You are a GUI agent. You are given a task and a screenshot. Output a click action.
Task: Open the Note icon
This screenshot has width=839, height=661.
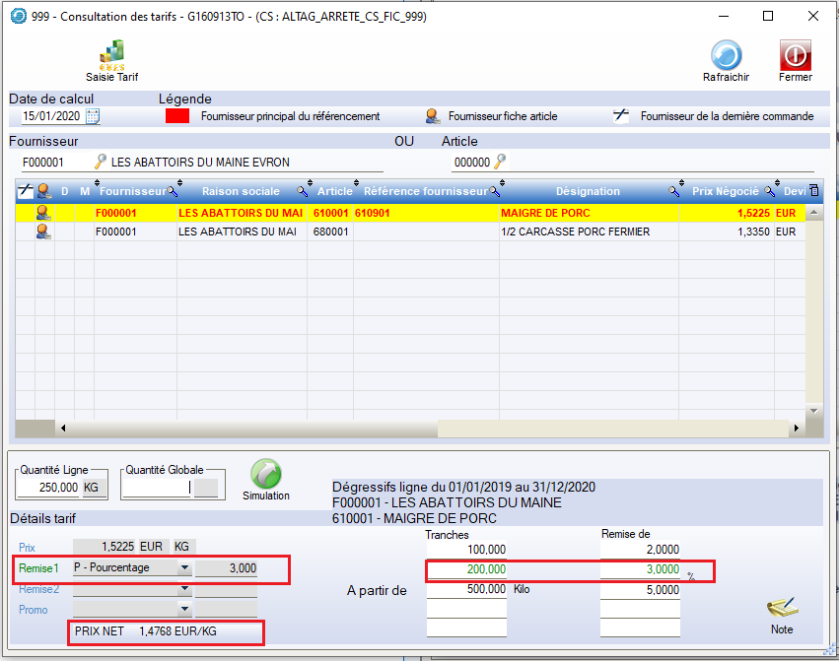tap(782, 610)
